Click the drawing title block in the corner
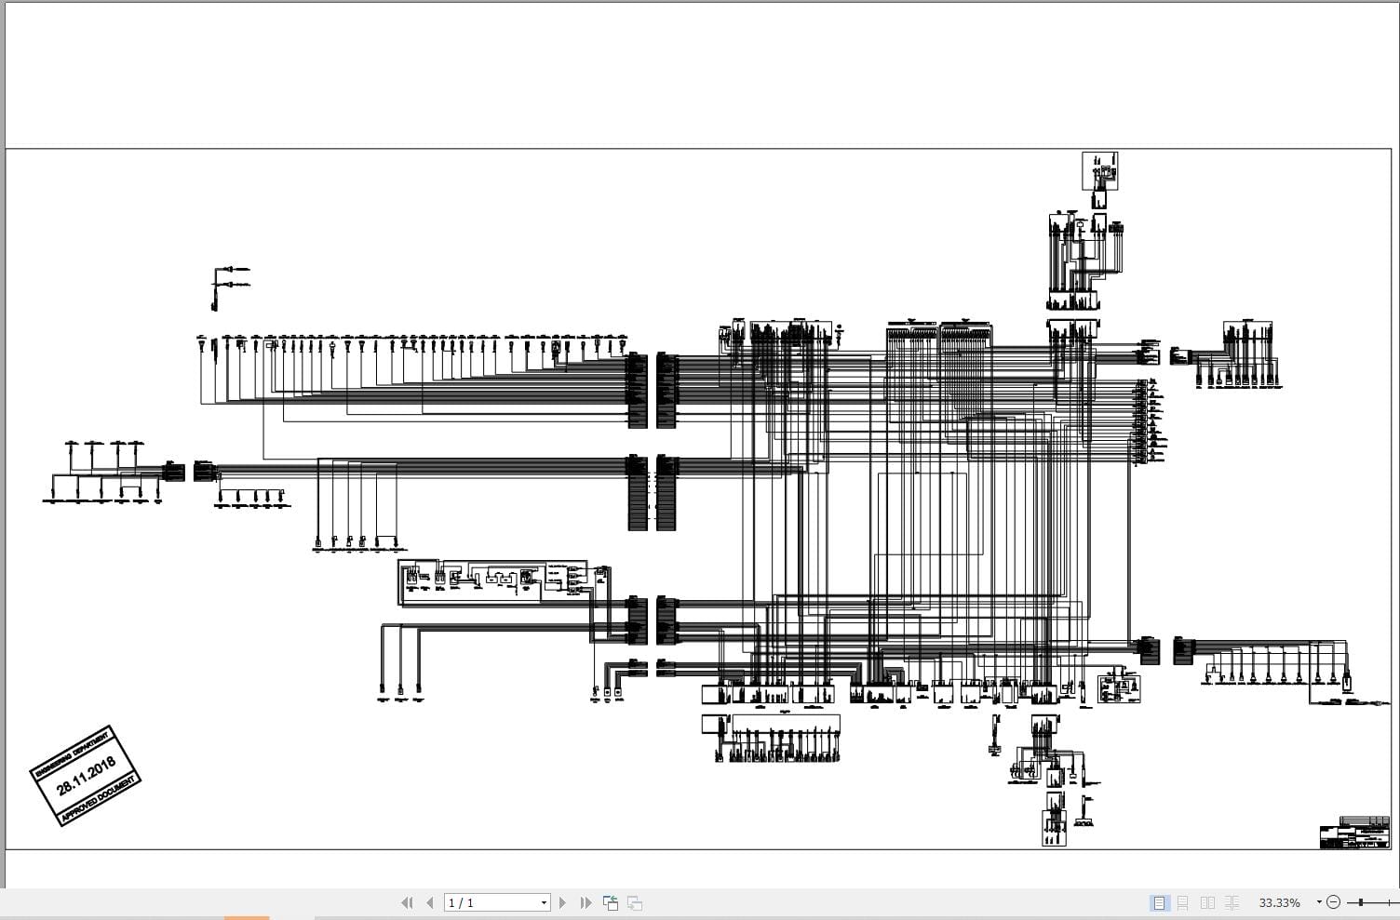The width and height of the screenshot is (1400, 920). pyautogui.click(x=1354, y=833)
